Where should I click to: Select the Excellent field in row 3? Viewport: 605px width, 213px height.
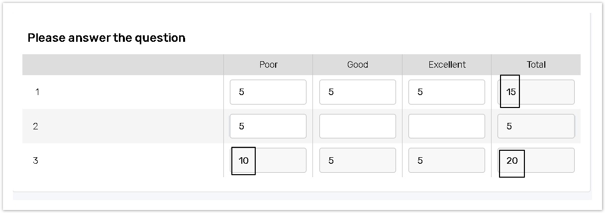tap(446, 160)
